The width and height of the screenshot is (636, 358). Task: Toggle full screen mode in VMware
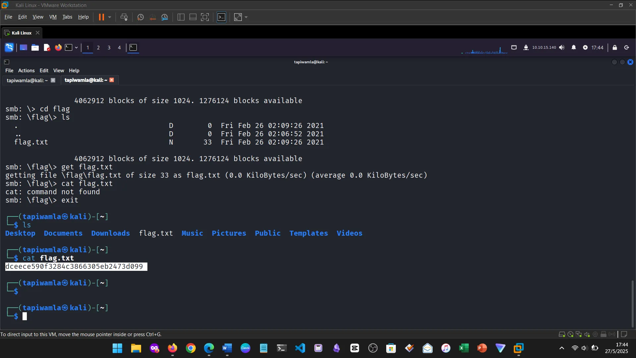click(205, 17)
